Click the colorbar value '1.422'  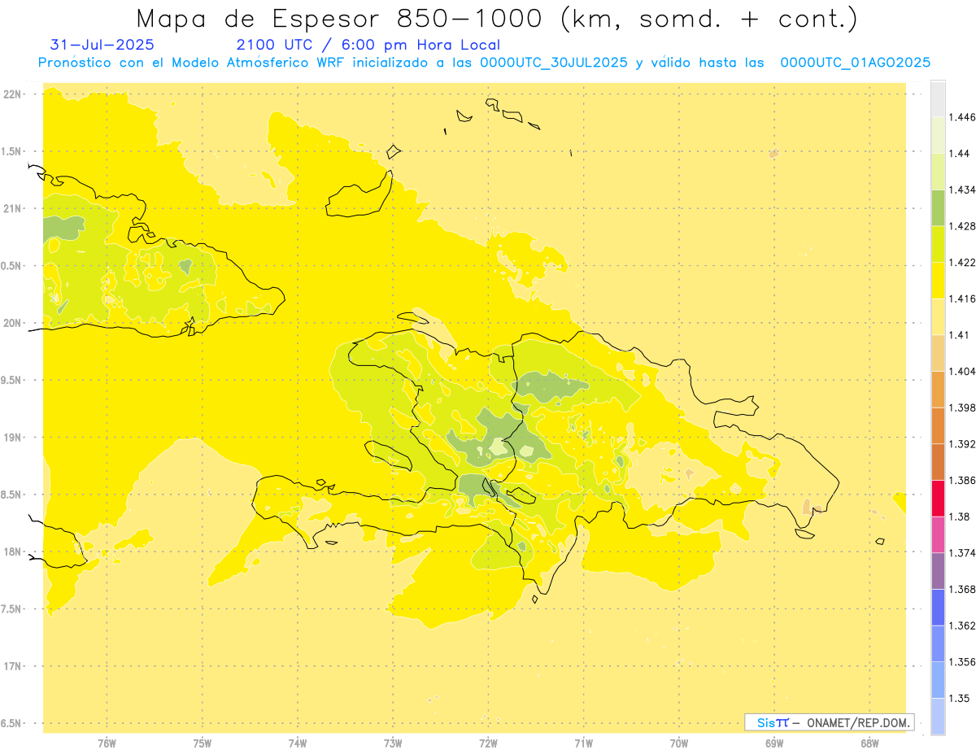click(x=963, y=263)
